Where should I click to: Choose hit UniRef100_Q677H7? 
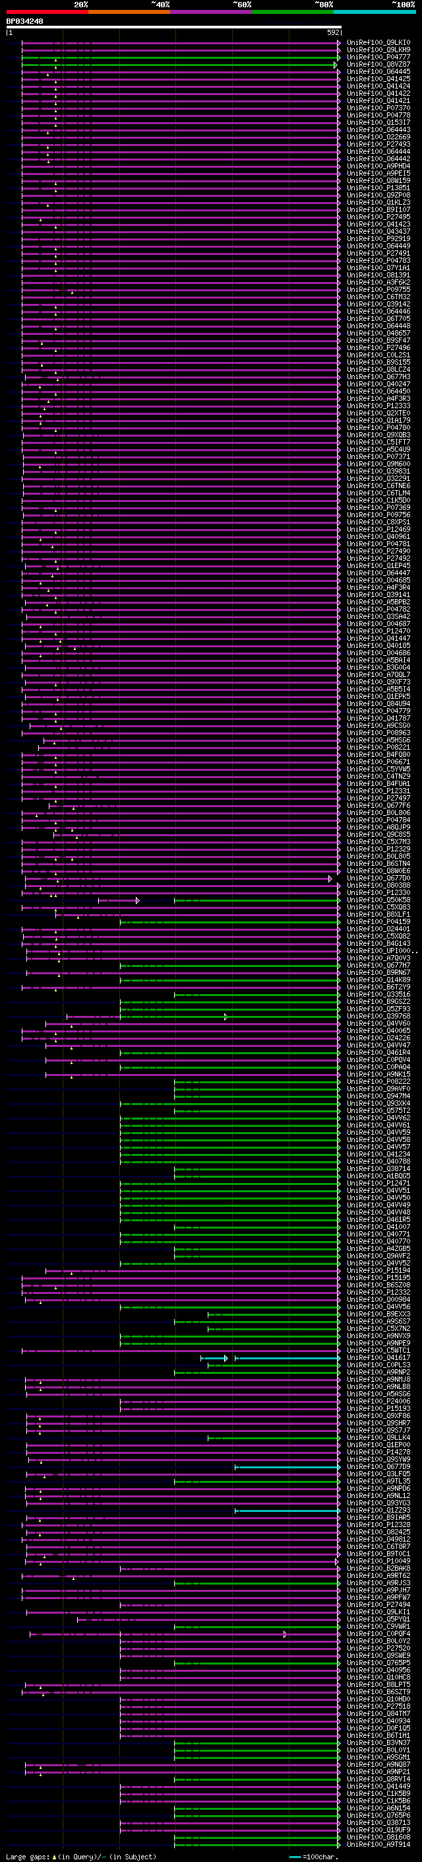pyautogui.click(x=378, y=966)
